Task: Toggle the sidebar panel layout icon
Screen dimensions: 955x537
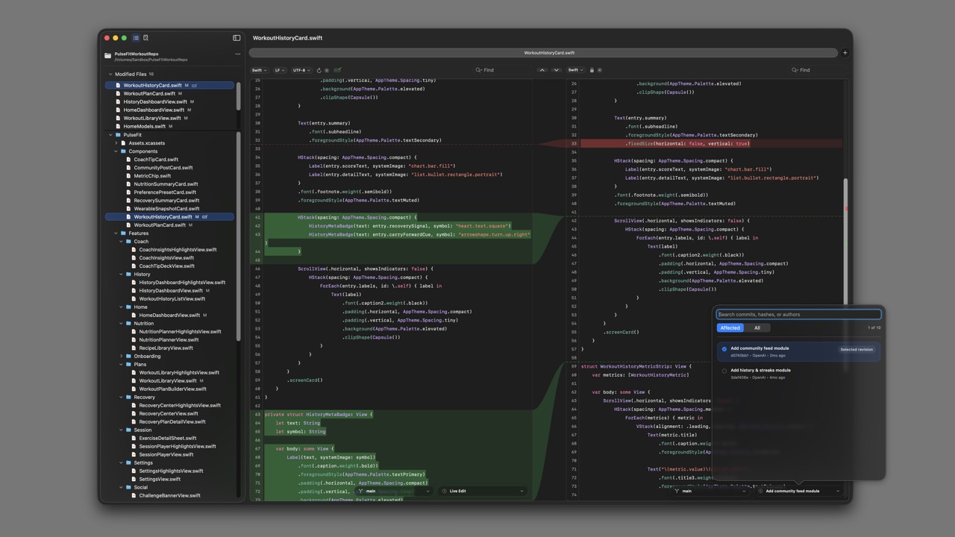Action: (x=237, y=38)
